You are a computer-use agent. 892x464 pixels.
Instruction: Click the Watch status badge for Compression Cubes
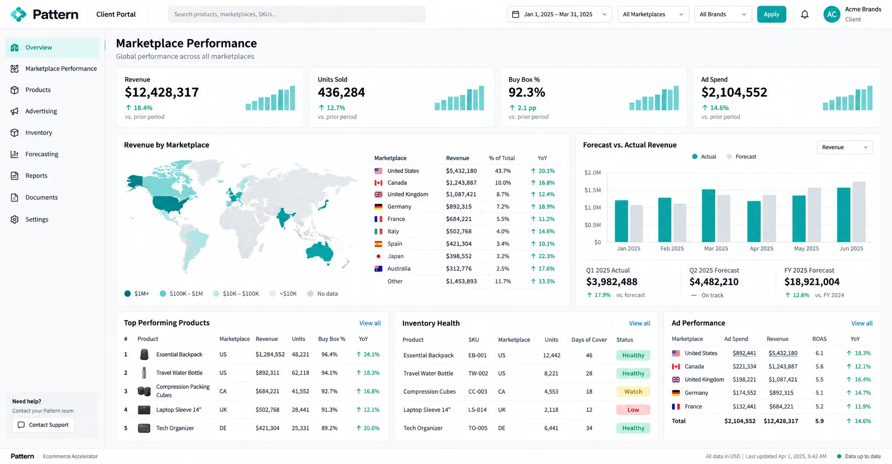tap(633, 392)
